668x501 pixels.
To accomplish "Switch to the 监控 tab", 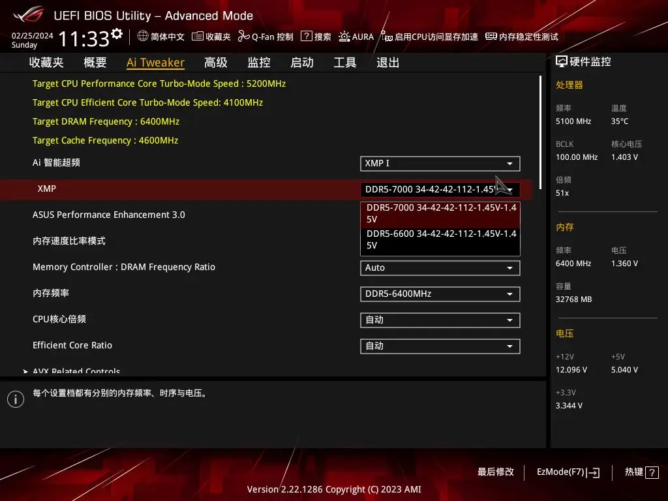I will (259, 63).
